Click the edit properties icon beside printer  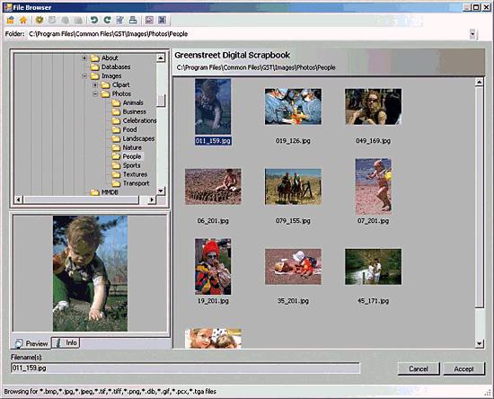click(x=119, y=20)
